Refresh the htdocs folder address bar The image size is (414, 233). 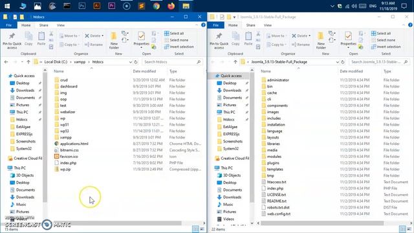tap(136, 62)
